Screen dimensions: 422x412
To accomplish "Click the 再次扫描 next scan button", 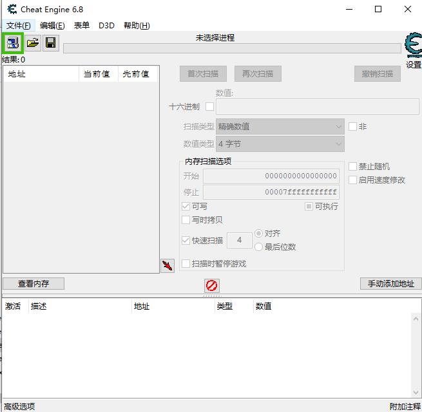I will [x=258, y=73].
